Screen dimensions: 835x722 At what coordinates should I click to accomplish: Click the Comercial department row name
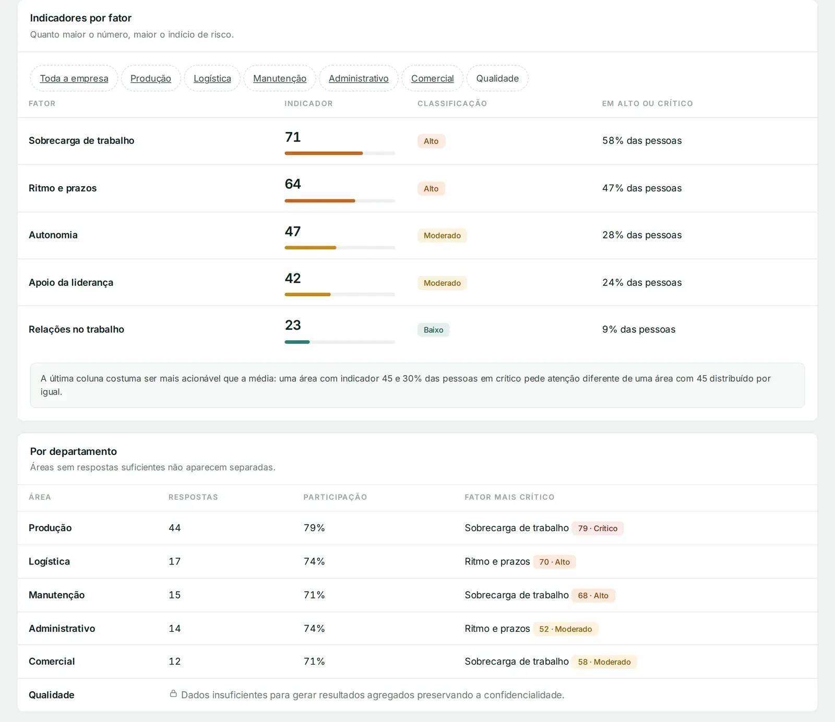(x=52, y=661)
